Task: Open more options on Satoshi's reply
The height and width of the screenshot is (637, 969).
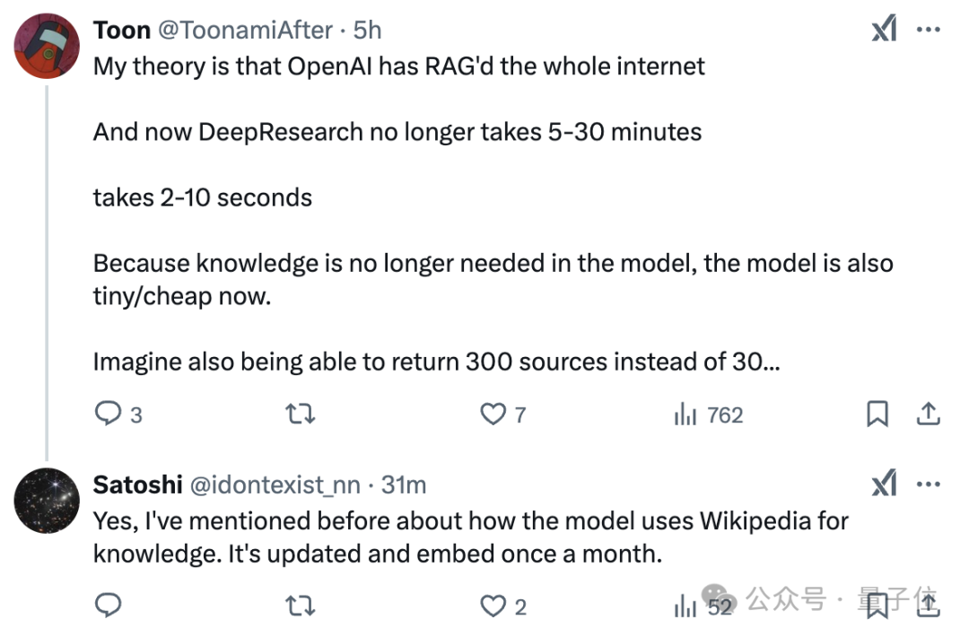Action: coord(928,485)
